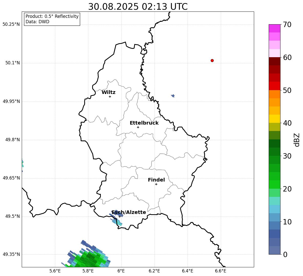Viewport: 303px width, 276px height.
Task: Click the Findel label
Action: point(156,180)
